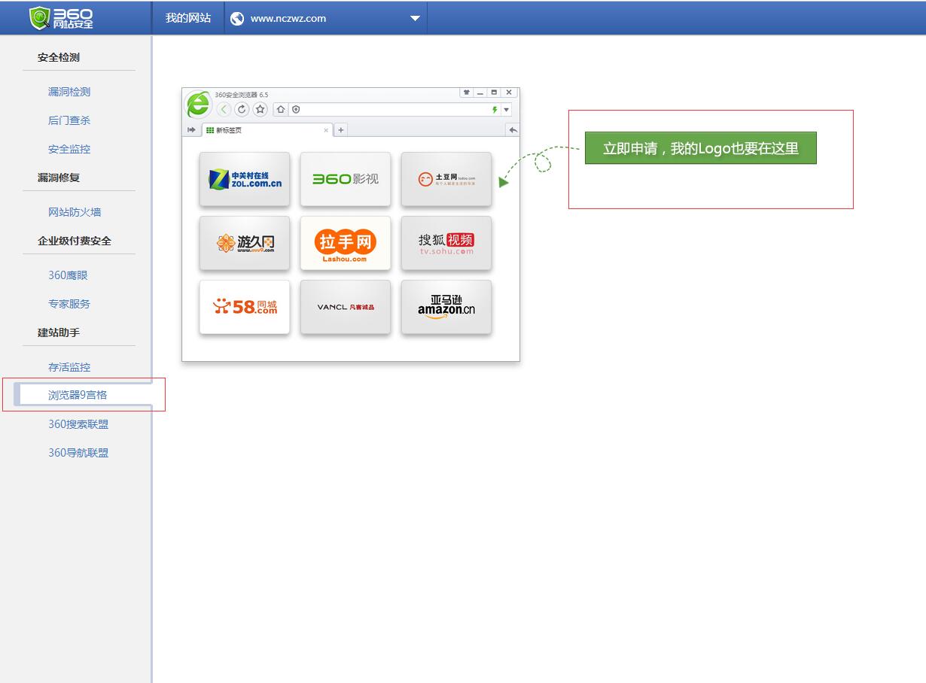
Task: Click the 360 browser green e logo
Action: [x=198, y=105]
